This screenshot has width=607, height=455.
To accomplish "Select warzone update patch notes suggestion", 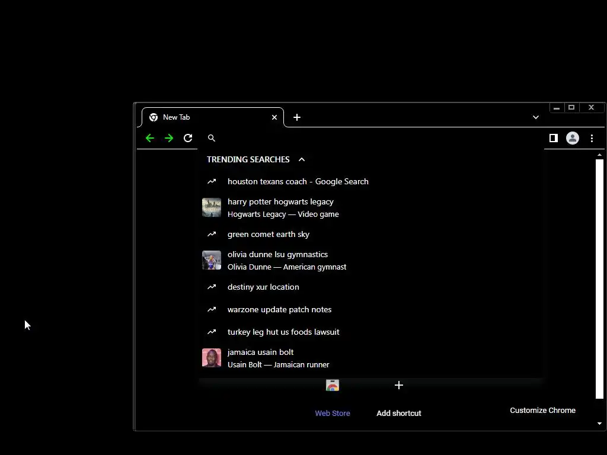I will (371, 309).
